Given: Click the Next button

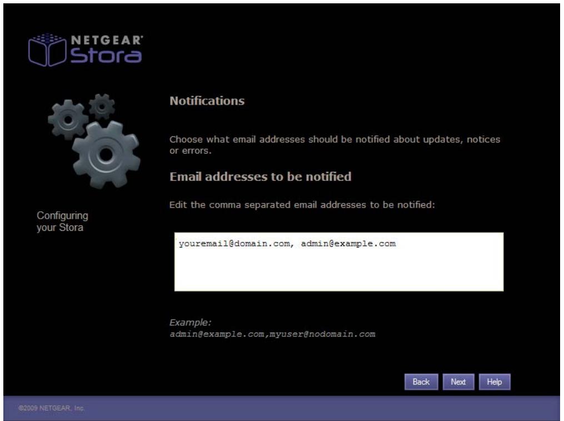Looking at the screenshot, I should [458, 382].
